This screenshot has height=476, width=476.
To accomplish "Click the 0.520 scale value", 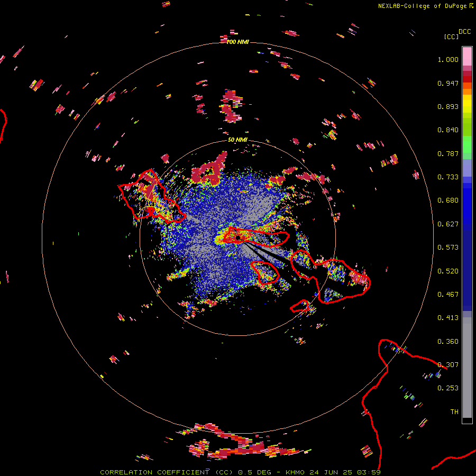I will [x=448, y=271].
